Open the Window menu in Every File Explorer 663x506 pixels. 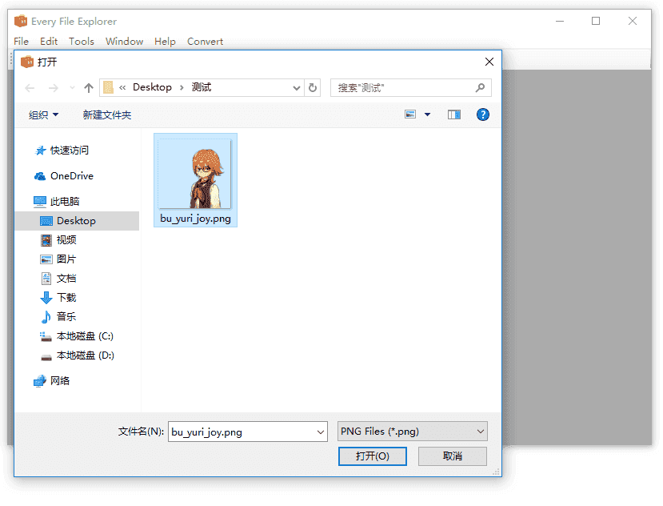tap(124, 42)
